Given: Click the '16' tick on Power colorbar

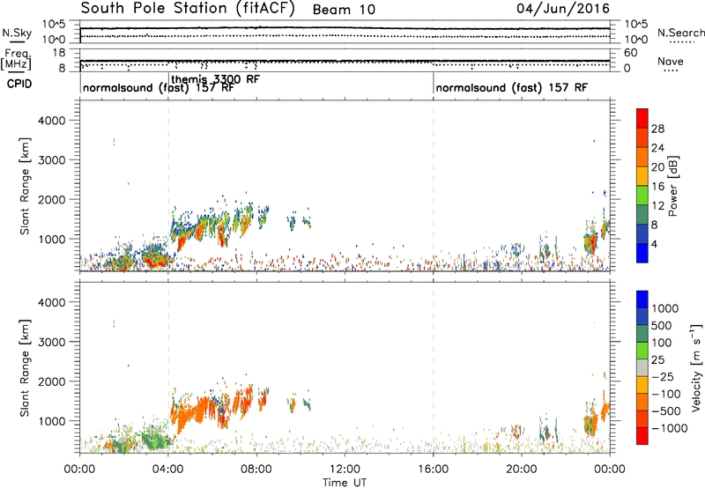Looking at the screenshot, I should [657, 187].
